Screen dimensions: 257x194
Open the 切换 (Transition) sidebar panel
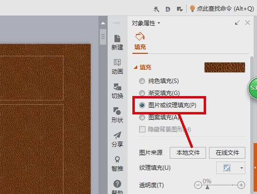pyautogui.click(x=117, y=91)
